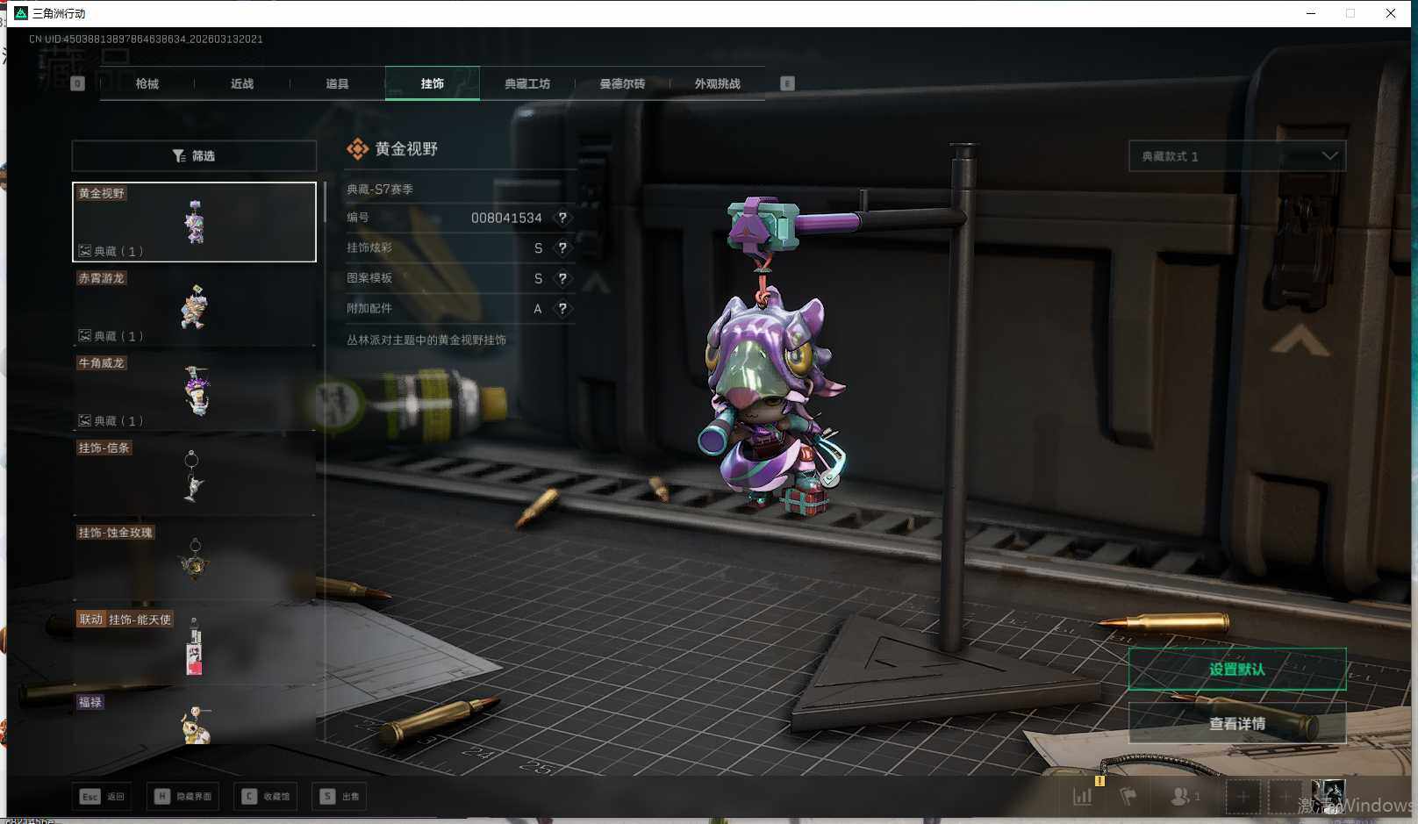Open the bar-chart stats icon
1418x824 pixels.
coord(1083,797)
